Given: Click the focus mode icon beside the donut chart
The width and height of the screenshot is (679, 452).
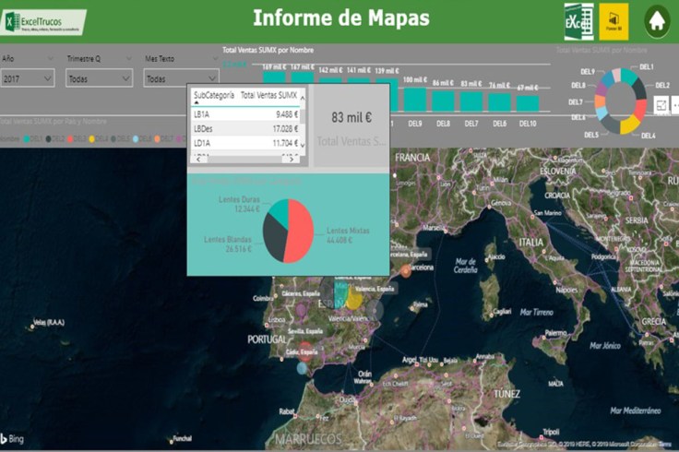Looking at the screenshot, I should tap(661, 105).
